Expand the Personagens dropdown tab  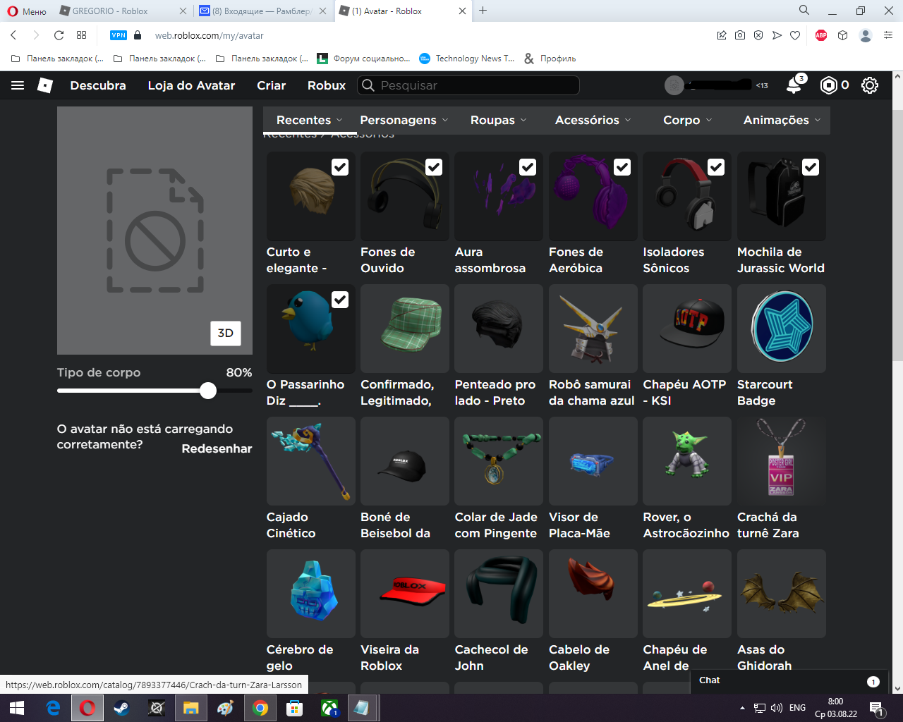[x=404, y=120]
